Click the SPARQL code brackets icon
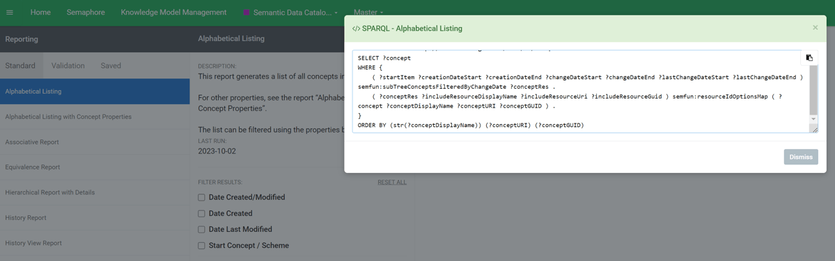835x261 pixels. 357,28
